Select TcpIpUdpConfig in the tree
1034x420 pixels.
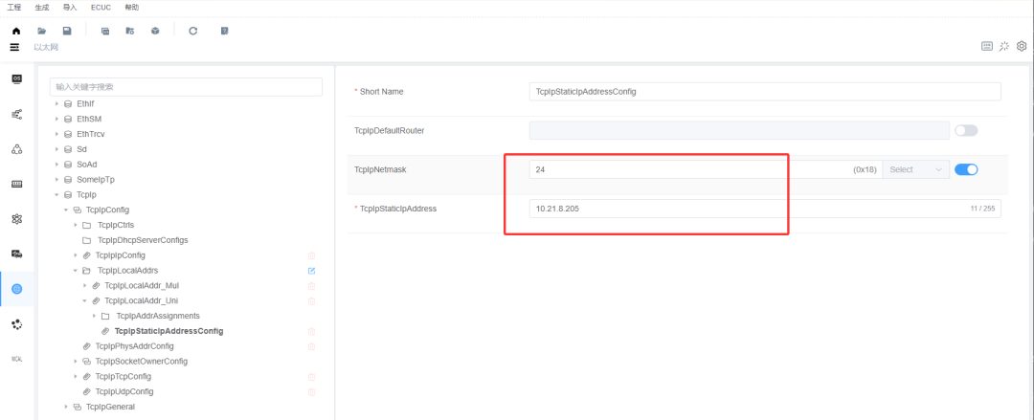click(x=124, y=391)
